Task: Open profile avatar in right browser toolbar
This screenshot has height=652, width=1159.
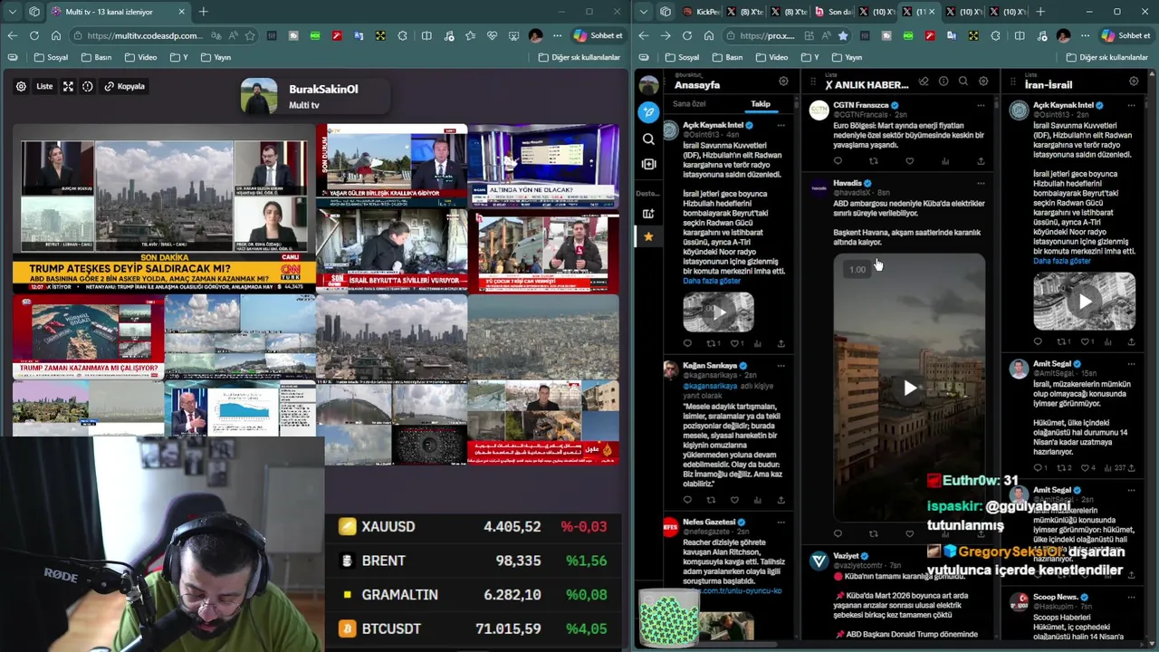Action: click(1063, 35)
